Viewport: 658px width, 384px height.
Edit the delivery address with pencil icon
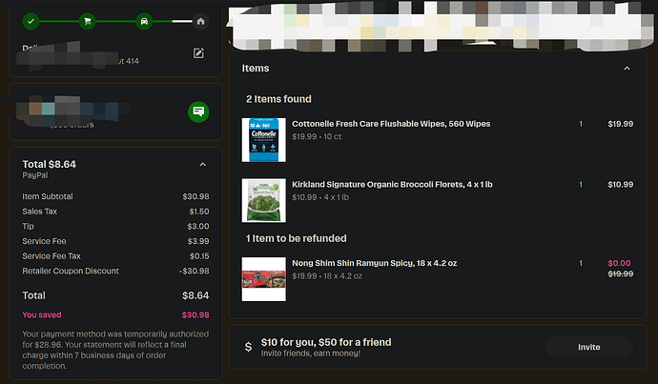[198, 53]
